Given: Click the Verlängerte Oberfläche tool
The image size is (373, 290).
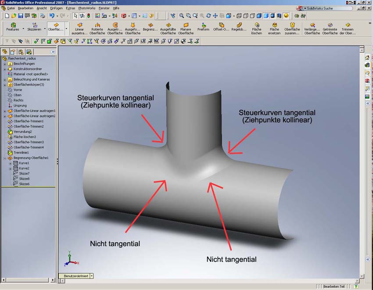Looking at the screenshot, I should (312, 29).
